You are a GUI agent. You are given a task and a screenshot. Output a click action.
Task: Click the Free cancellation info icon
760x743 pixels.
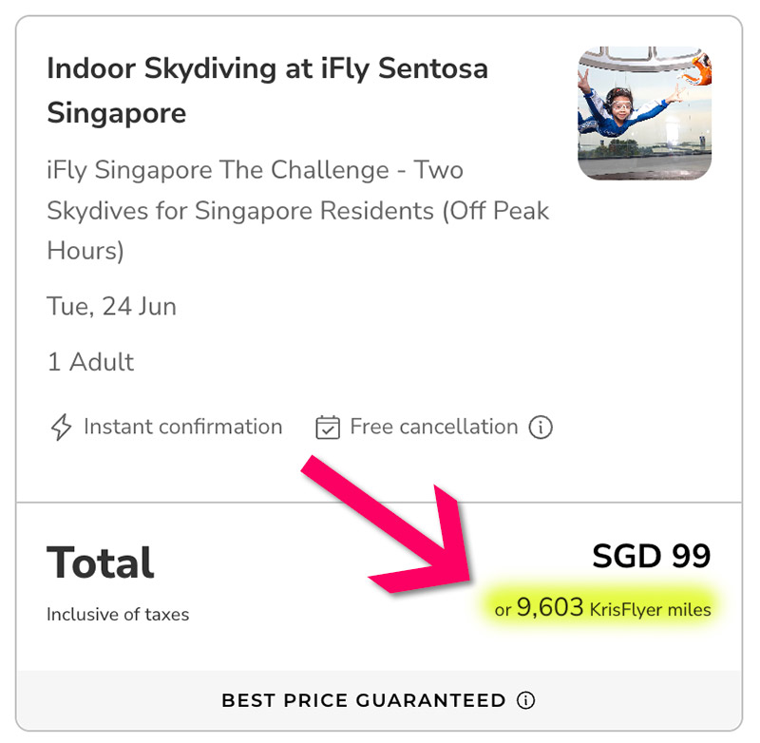(x=540, y=428)
